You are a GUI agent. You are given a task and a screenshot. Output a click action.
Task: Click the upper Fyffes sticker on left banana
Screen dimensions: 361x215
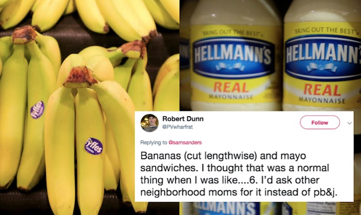click(37, 109)
